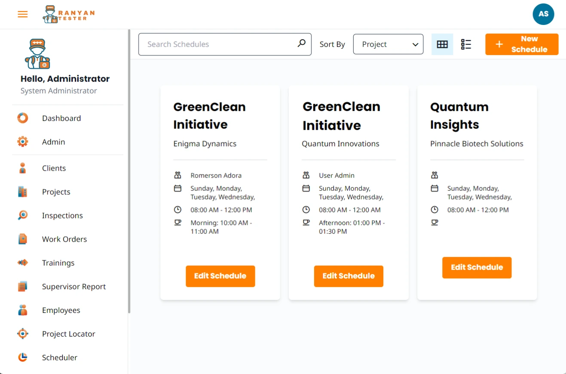Viewport: 566px width, 374px height.
Task: Open the Sort By Project dropdown
Action: coord(388,44)
